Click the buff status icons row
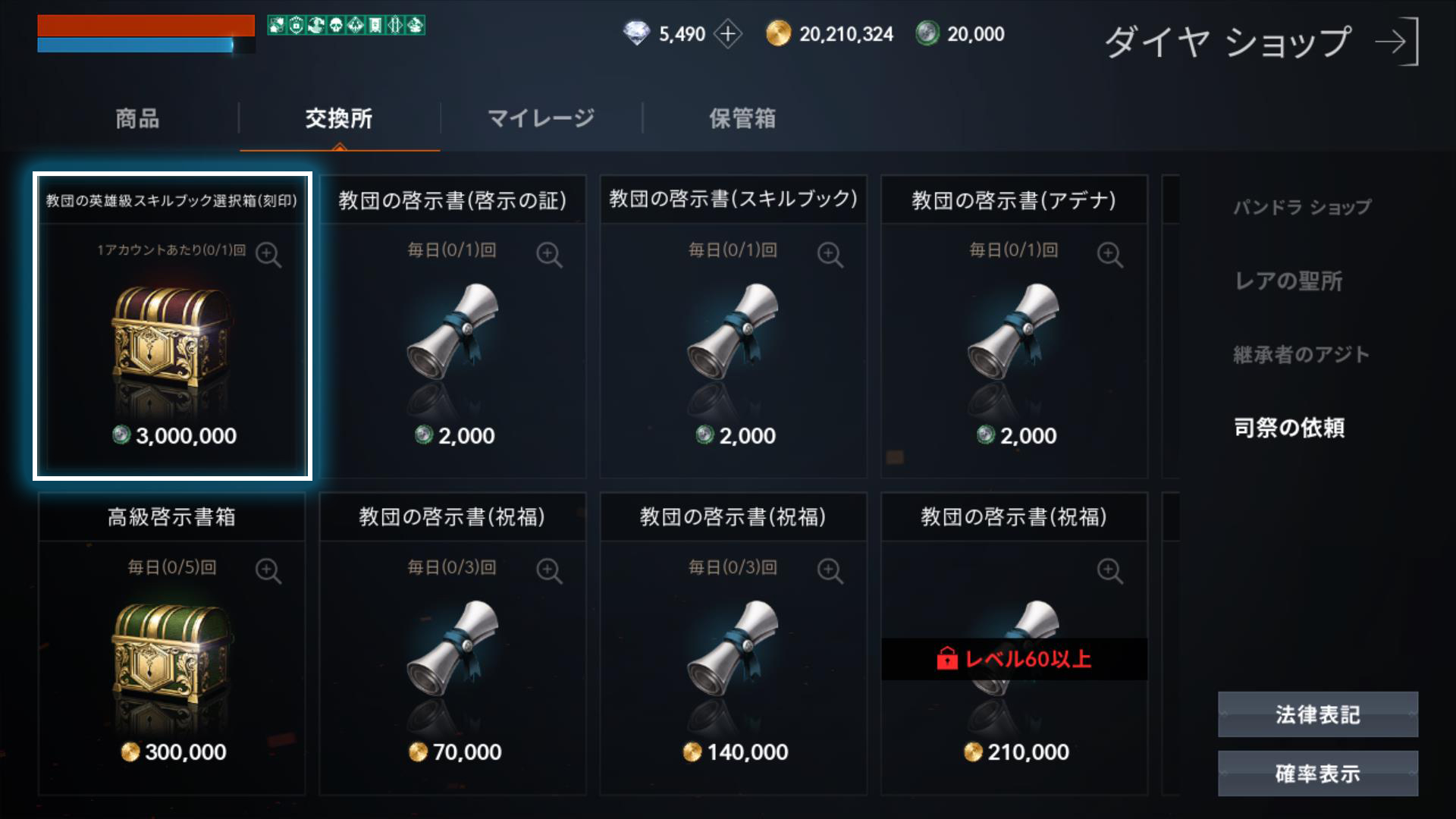The height and width of the screenshot is (819, 1456). coord(346,25)
